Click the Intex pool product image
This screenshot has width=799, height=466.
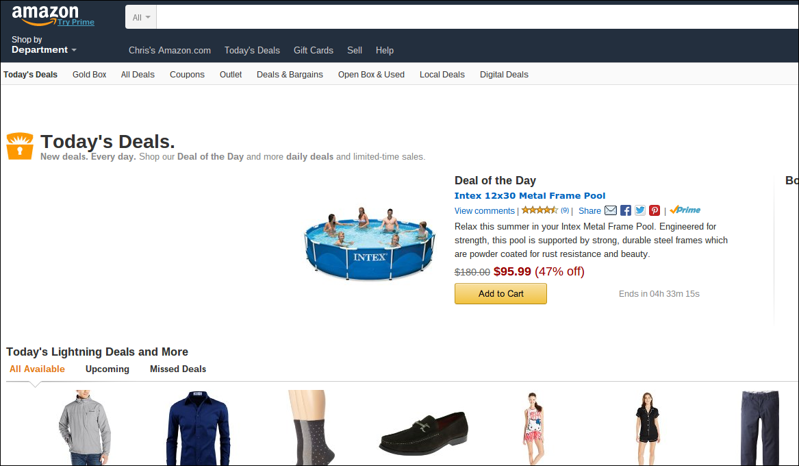click(x=370, y=242)
